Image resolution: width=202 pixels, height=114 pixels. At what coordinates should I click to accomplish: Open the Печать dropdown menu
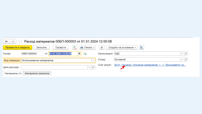(87, 48)
